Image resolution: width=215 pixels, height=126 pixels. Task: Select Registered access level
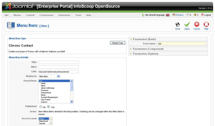click(x=44, y=121)
